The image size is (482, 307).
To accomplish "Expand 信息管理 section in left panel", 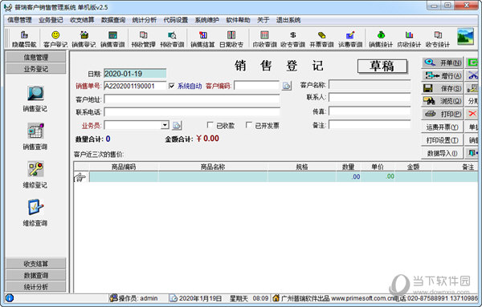I will (x=36, y=57).
